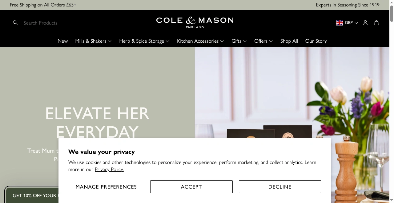Screen dimensions: 394x203
Task: Accept the cookie policy
Action: point(191,186)
